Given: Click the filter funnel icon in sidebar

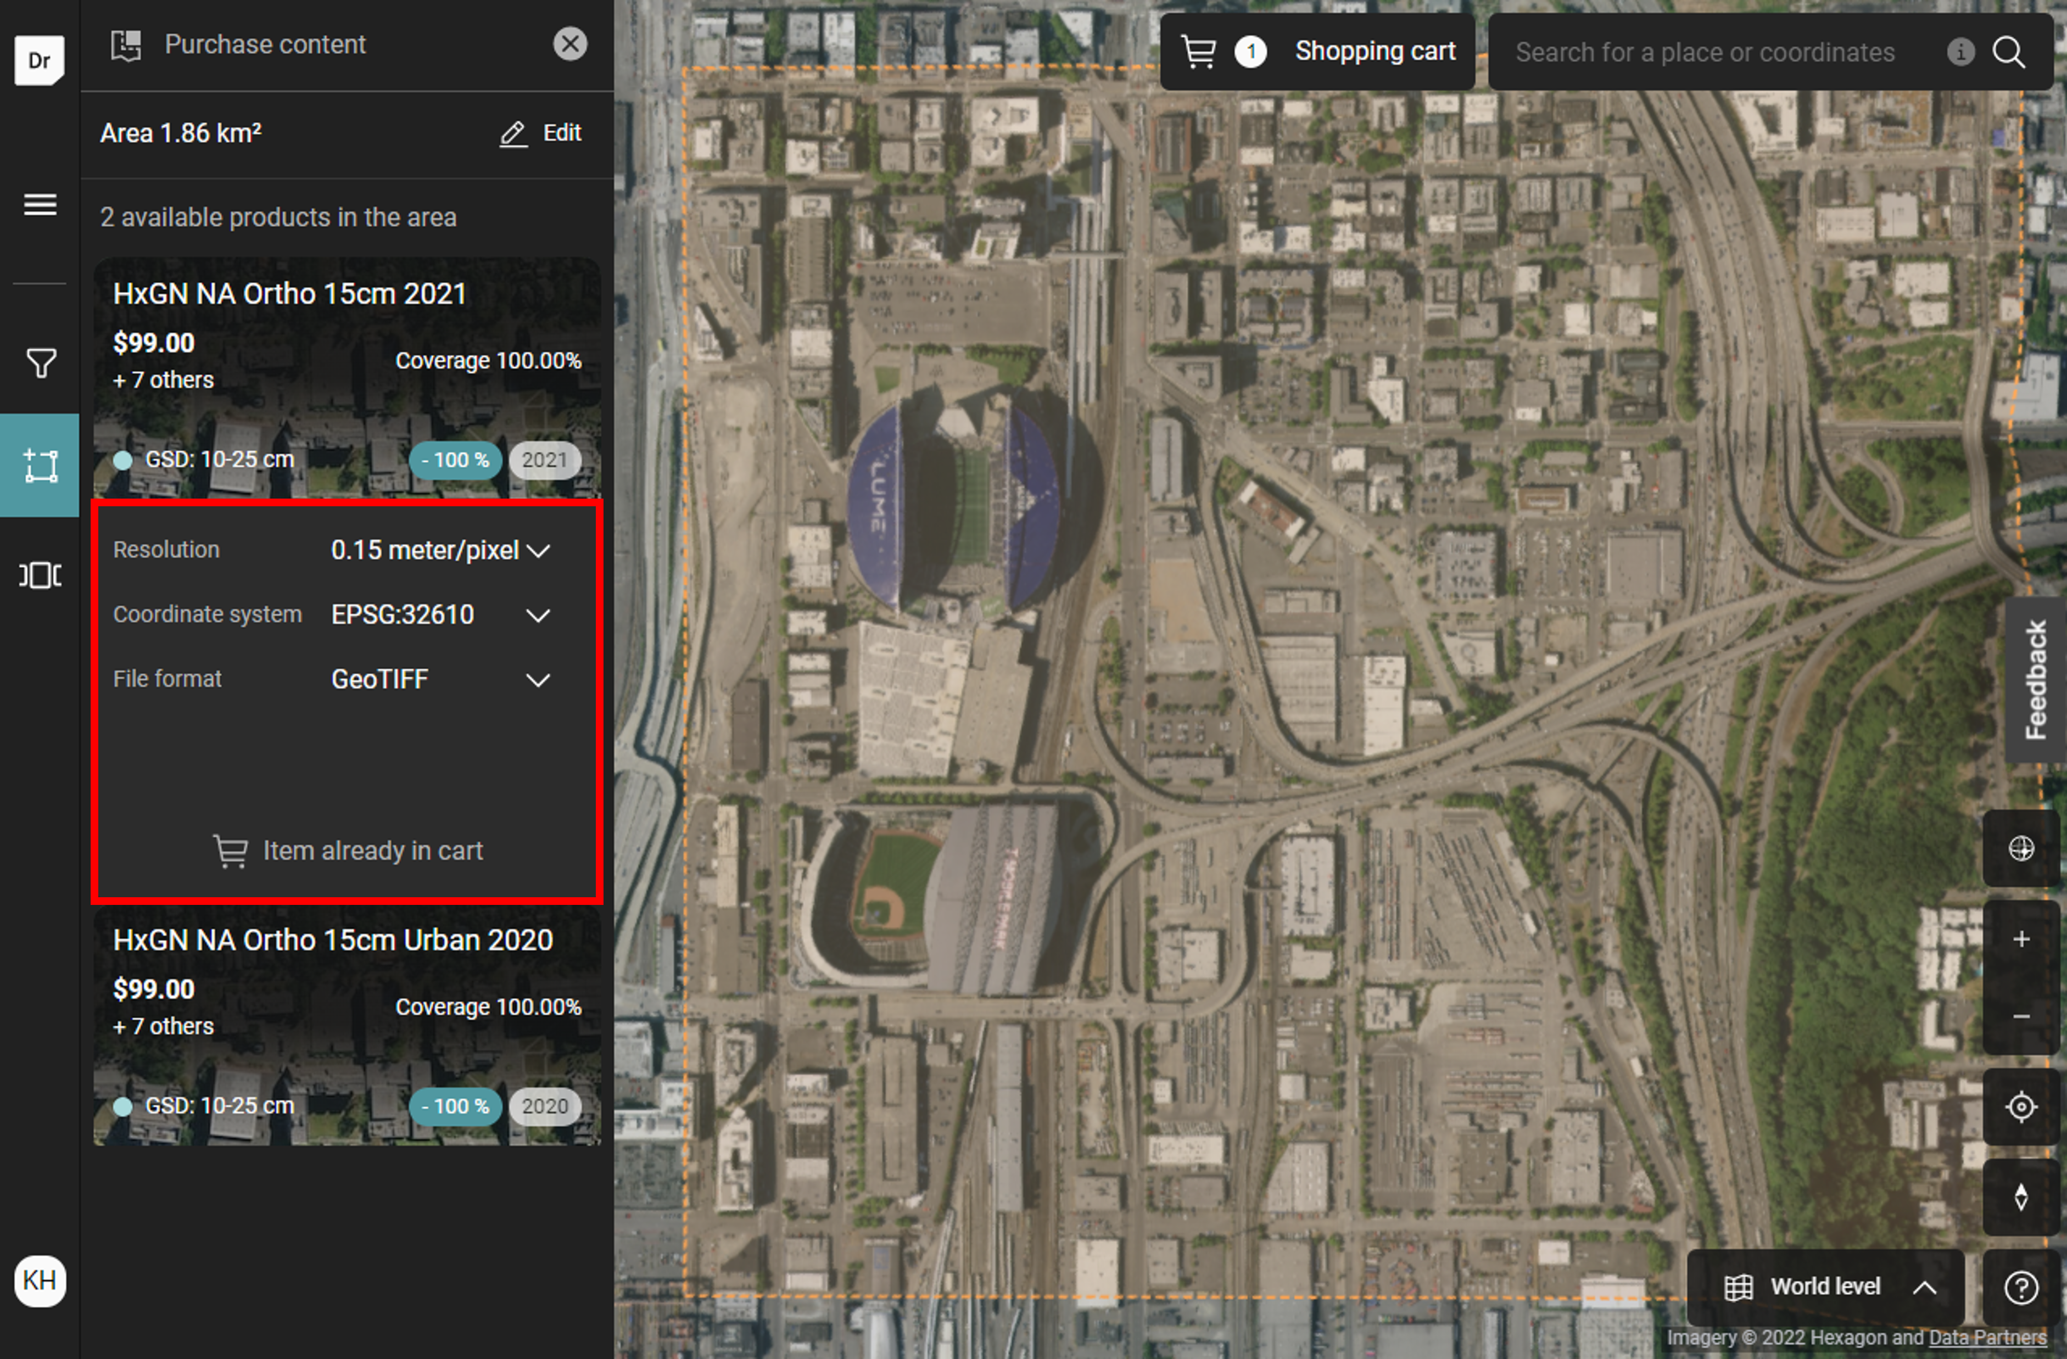Looking at the screenshot, I should pos(40,363).
